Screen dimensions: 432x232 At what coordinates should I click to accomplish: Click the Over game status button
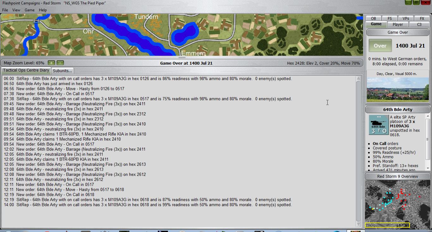tap(380, 46)
